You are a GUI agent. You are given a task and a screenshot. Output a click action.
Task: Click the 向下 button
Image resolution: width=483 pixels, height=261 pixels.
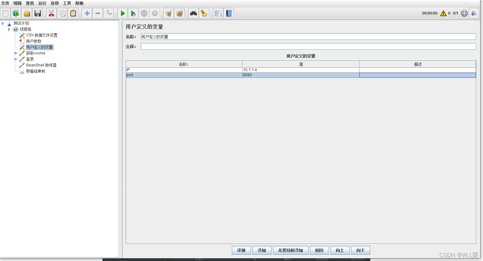point(361,250)
